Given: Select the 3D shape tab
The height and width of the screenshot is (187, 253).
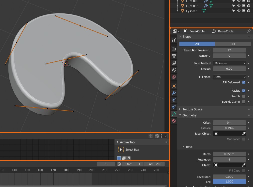Looking at the screenshot, I should pos(233,44).
